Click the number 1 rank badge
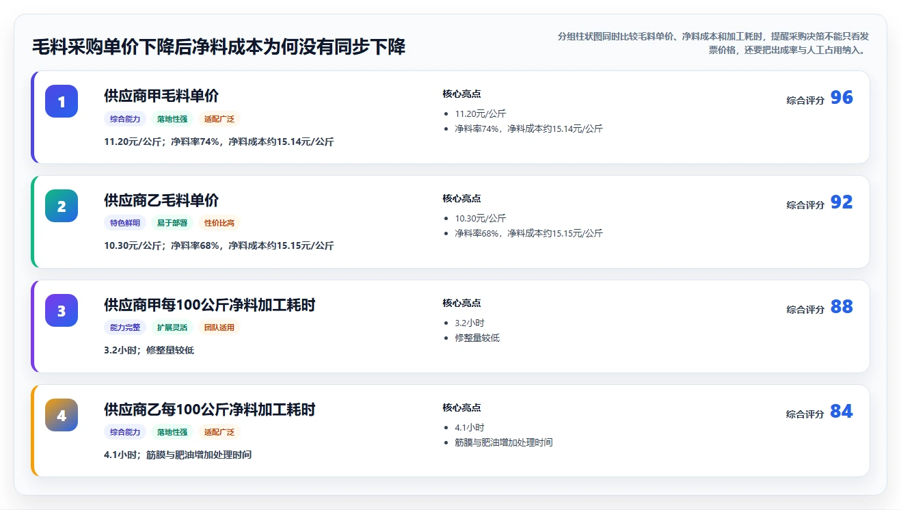901x510 pixels. tap(62, 101)
